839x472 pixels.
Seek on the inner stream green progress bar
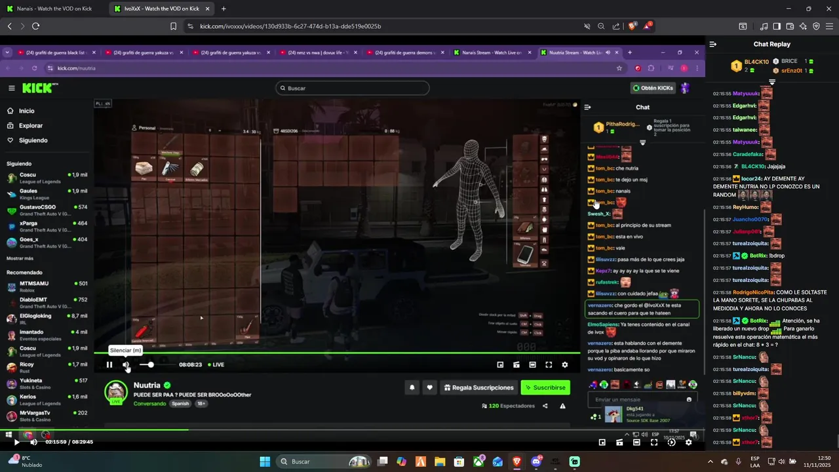(336, 353)
